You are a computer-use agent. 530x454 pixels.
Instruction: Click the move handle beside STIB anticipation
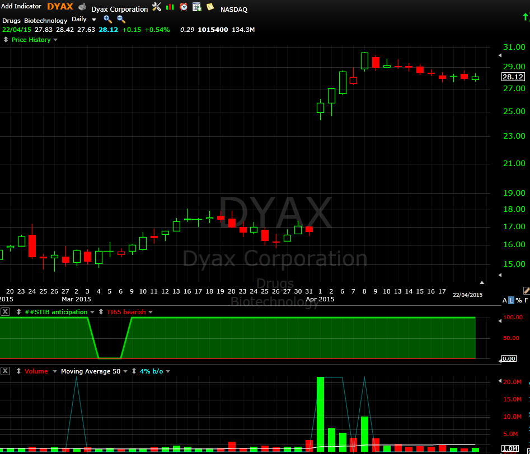pos(18,312)
